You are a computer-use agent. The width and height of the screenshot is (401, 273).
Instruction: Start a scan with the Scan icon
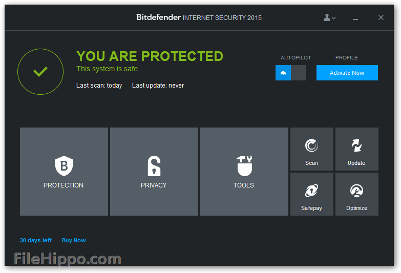pyautogui.click(x=311, y=146)
